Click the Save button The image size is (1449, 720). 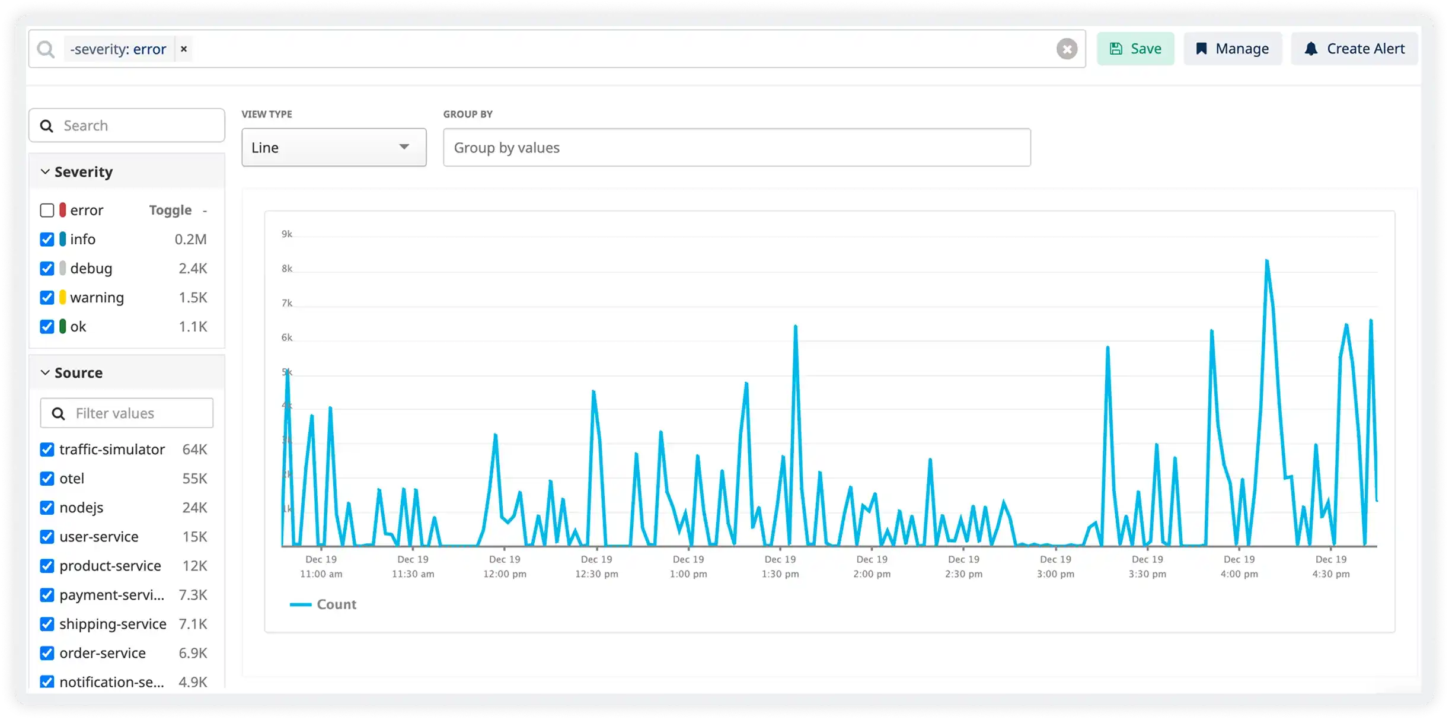pos(1135,49)
